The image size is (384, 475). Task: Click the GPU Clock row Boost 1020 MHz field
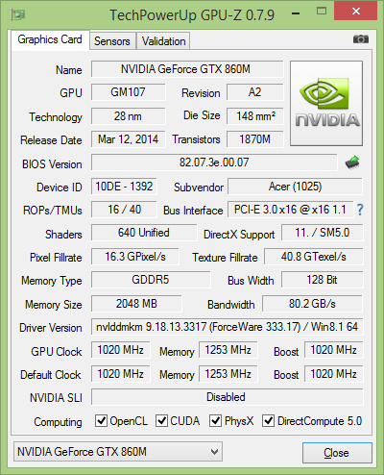point(334,350)
